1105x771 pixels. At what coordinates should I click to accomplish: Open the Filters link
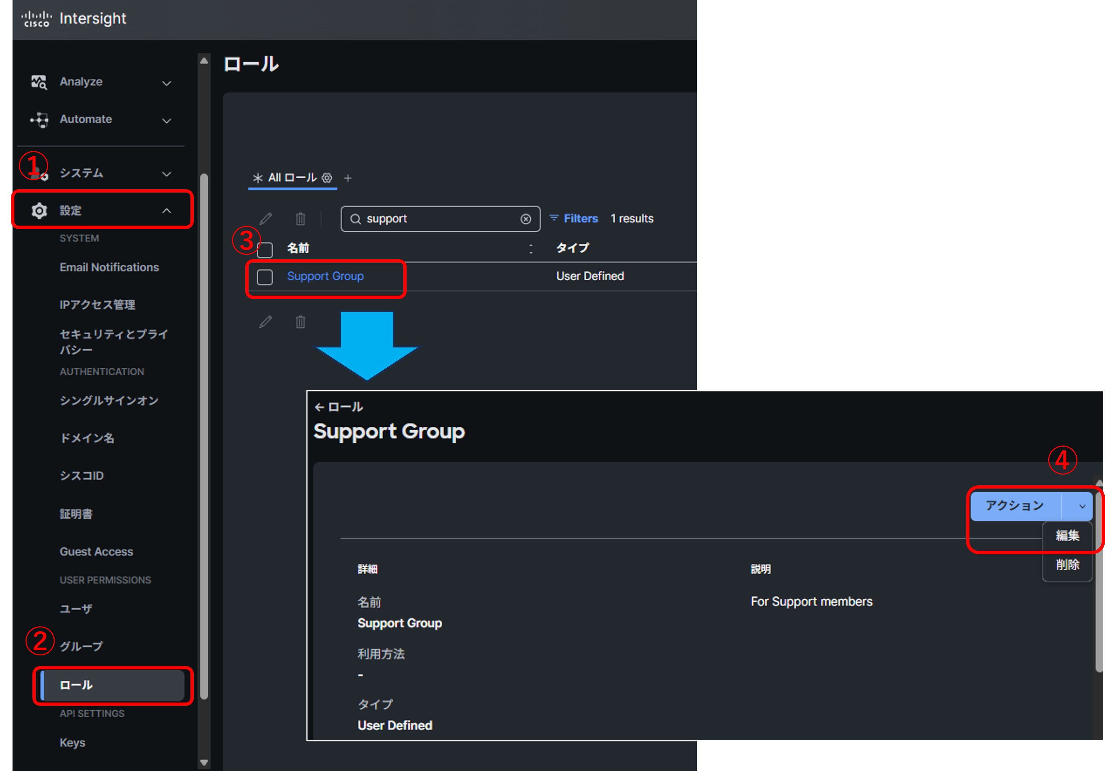tap(573, 218)
